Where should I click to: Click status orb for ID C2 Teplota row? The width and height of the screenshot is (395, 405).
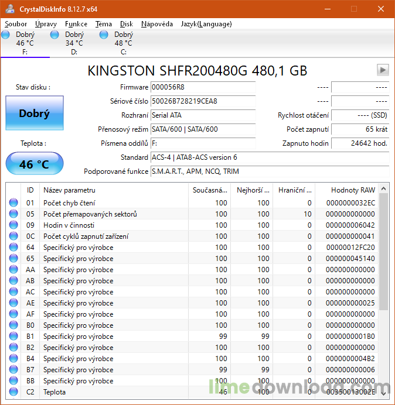13,392
